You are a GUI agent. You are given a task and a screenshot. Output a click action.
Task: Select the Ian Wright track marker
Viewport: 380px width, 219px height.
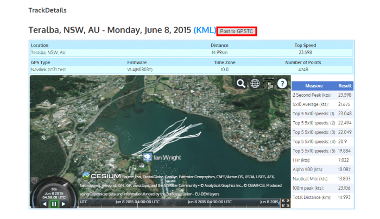coord(147,157)
